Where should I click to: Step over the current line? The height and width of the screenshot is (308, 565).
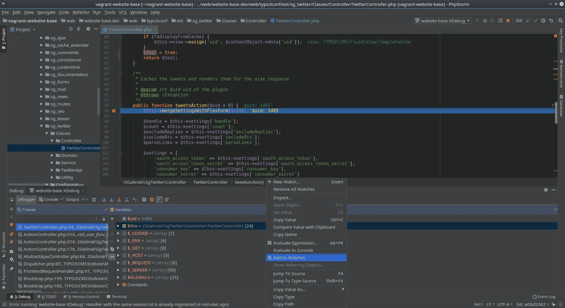(x=104, y=200)
